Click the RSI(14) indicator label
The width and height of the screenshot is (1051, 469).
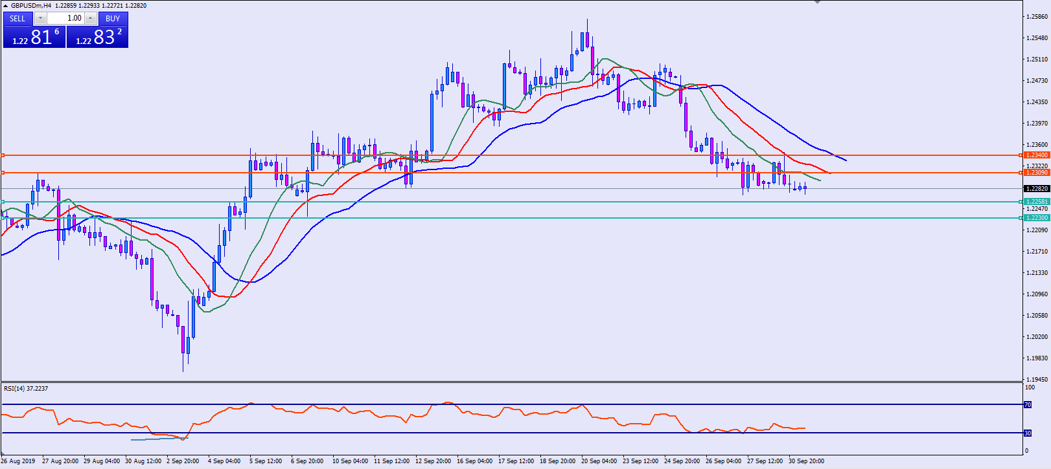click(x=26, y=389)
